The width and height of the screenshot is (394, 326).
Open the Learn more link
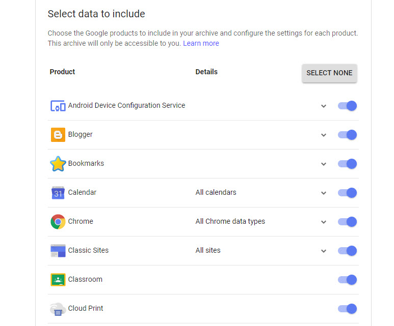201,43
